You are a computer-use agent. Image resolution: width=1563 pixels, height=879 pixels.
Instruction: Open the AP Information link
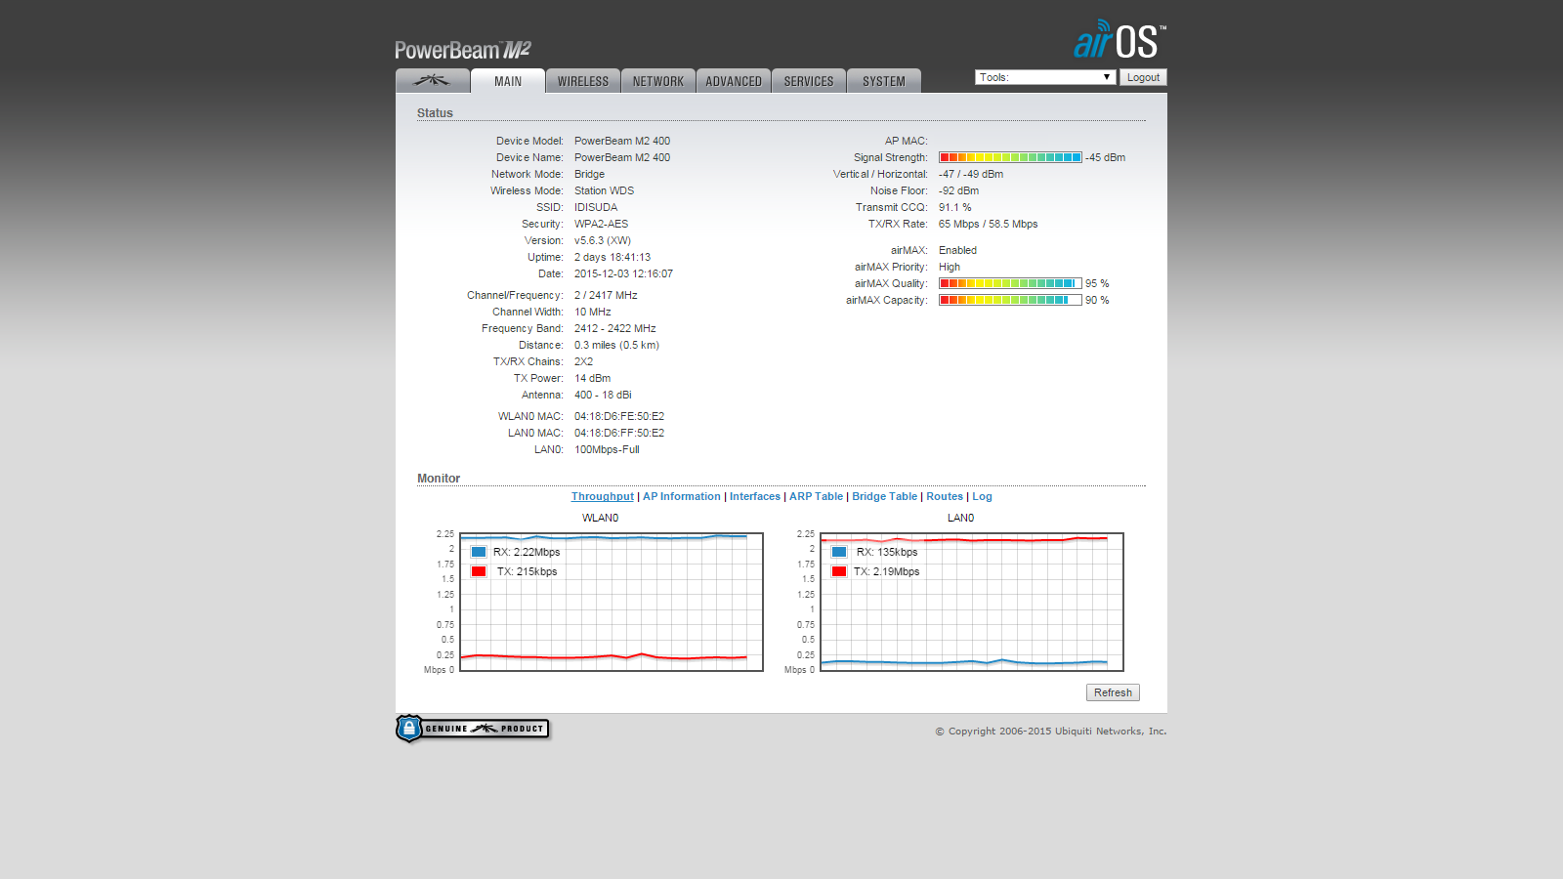pyautogui.click(x=682, y=496)
